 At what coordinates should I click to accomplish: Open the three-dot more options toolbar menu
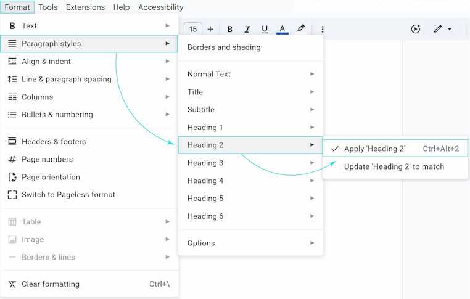pyautogui.click(x=323, y=29)
